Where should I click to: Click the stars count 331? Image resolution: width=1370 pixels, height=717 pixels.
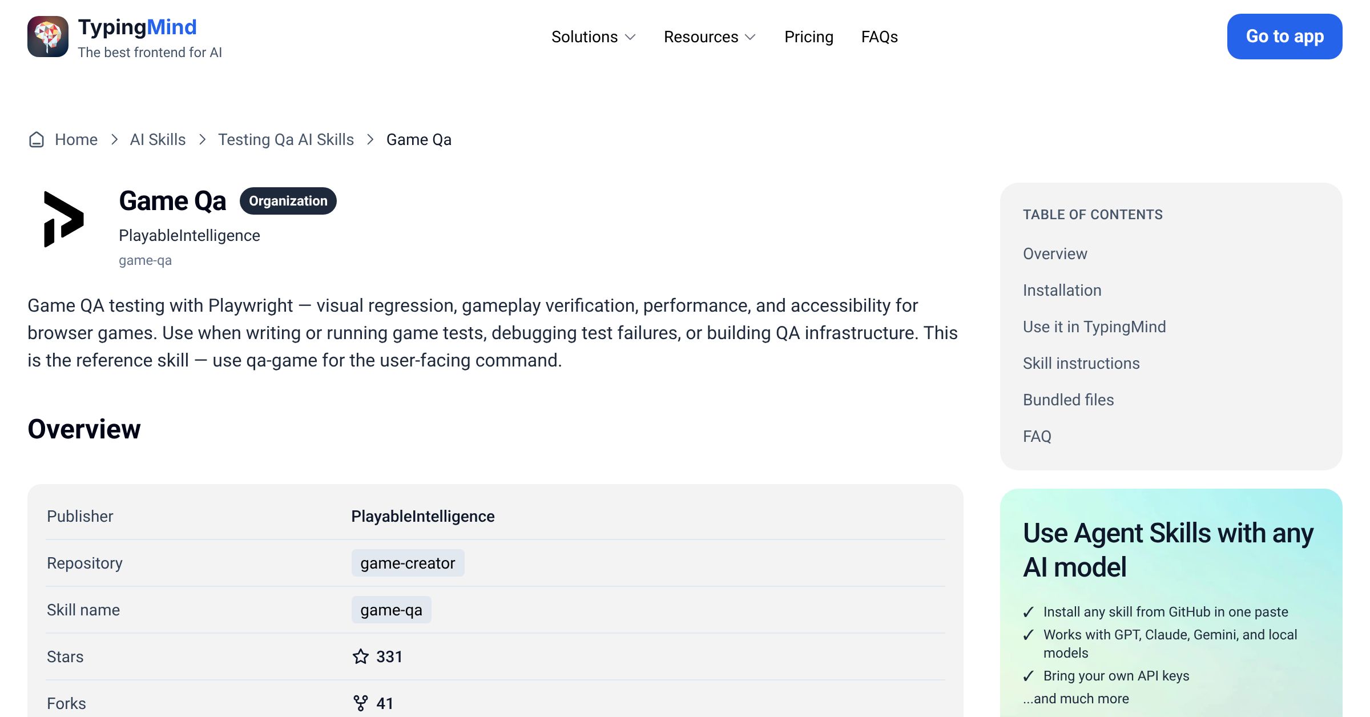pyautogui.click(x=389, y=656)
